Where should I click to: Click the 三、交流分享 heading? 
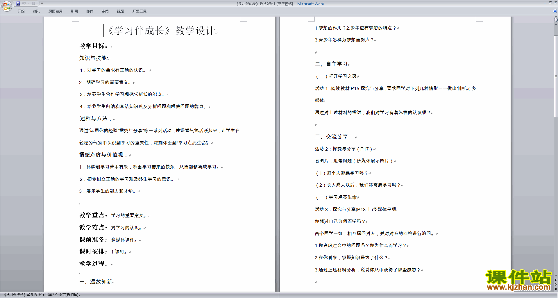click(x=331, y=137)
